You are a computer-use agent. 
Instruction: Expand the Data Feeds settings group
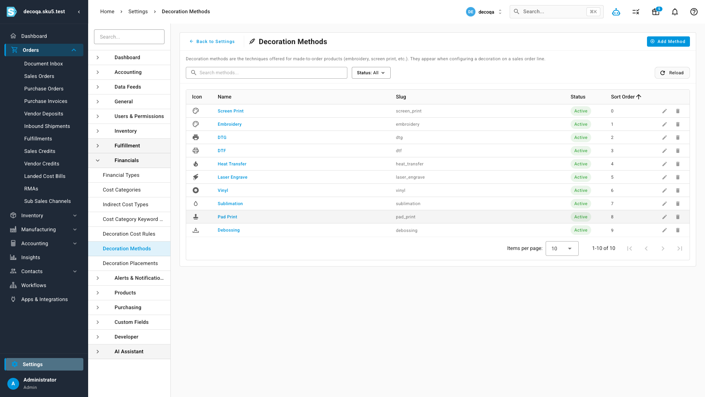click(x=129, y=87)
